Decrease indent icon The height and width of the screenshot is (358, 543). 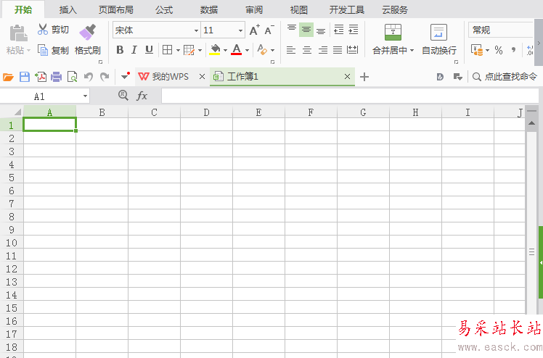pyautogui.click(x=338, y=30)
